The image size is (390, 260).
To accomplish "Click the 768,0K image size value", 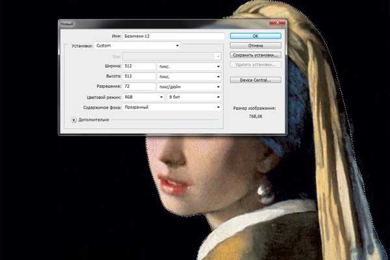I will (255, 116).
